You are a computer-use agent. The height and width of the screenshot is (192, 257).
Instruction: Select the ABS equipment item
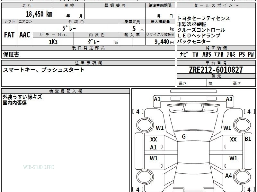[207, 54]
